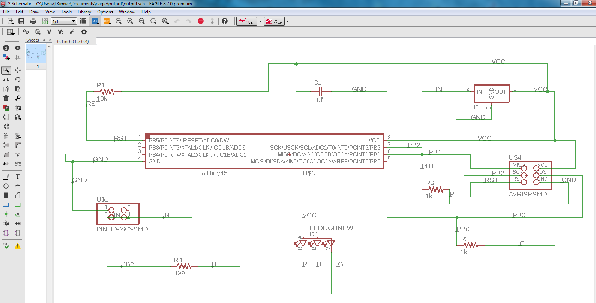The image size is (596, 303).
Task: Select the Info tool
Action: 6,48
